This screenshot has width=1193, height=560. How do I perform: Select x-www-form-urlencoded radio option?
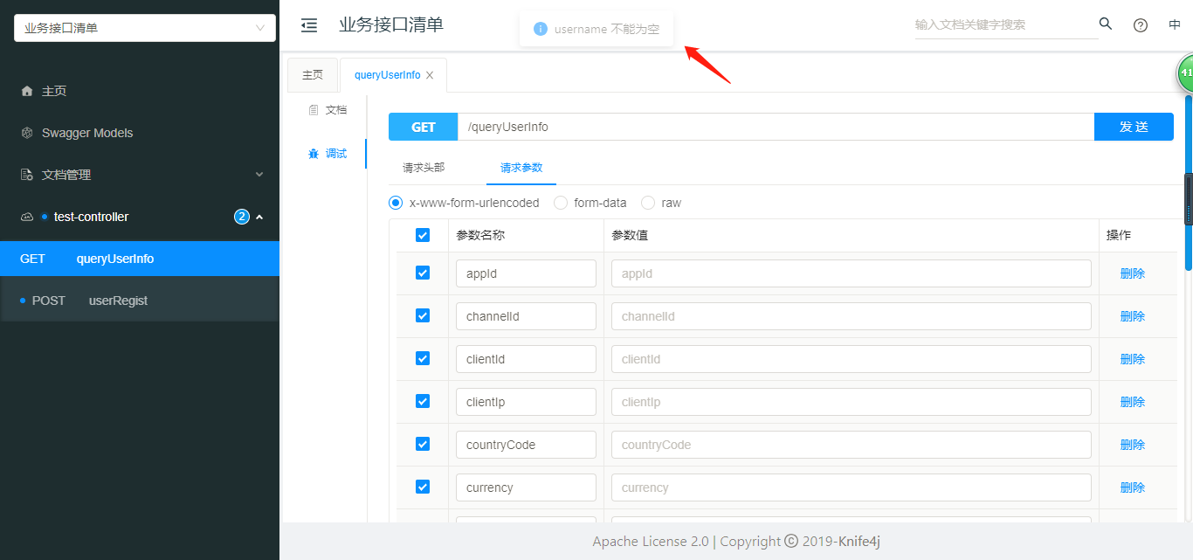coord(396,203)
